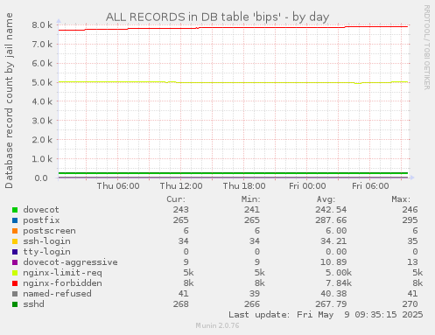Select the dovecot-aggressive legend label
This screenshot has height=335, width=435.
tap(70, 262)
